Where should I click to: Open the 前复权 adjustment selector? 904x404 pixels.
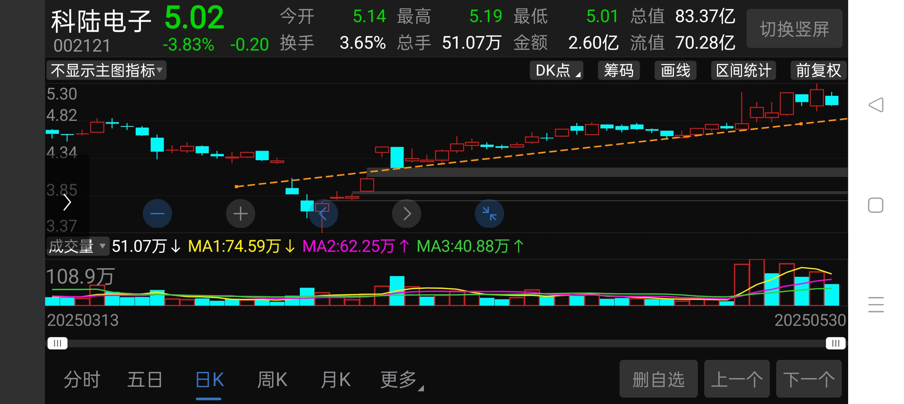(x=819, y=70)
